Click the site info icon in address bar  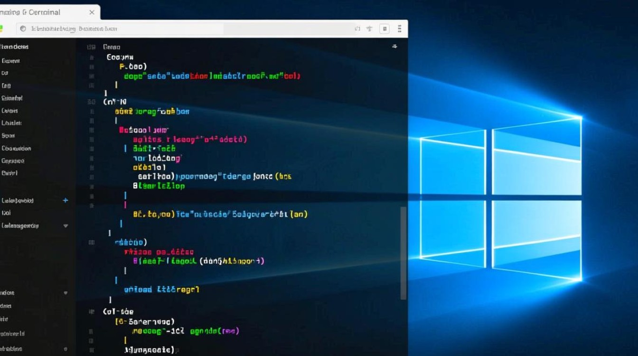click(22, 29)
